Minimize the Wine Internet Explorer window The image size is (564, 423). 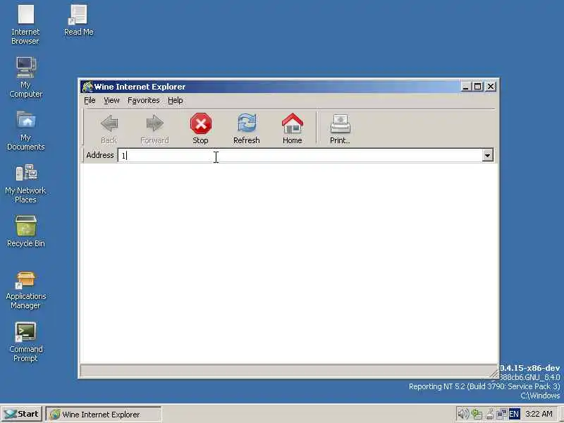pos(466,87)
